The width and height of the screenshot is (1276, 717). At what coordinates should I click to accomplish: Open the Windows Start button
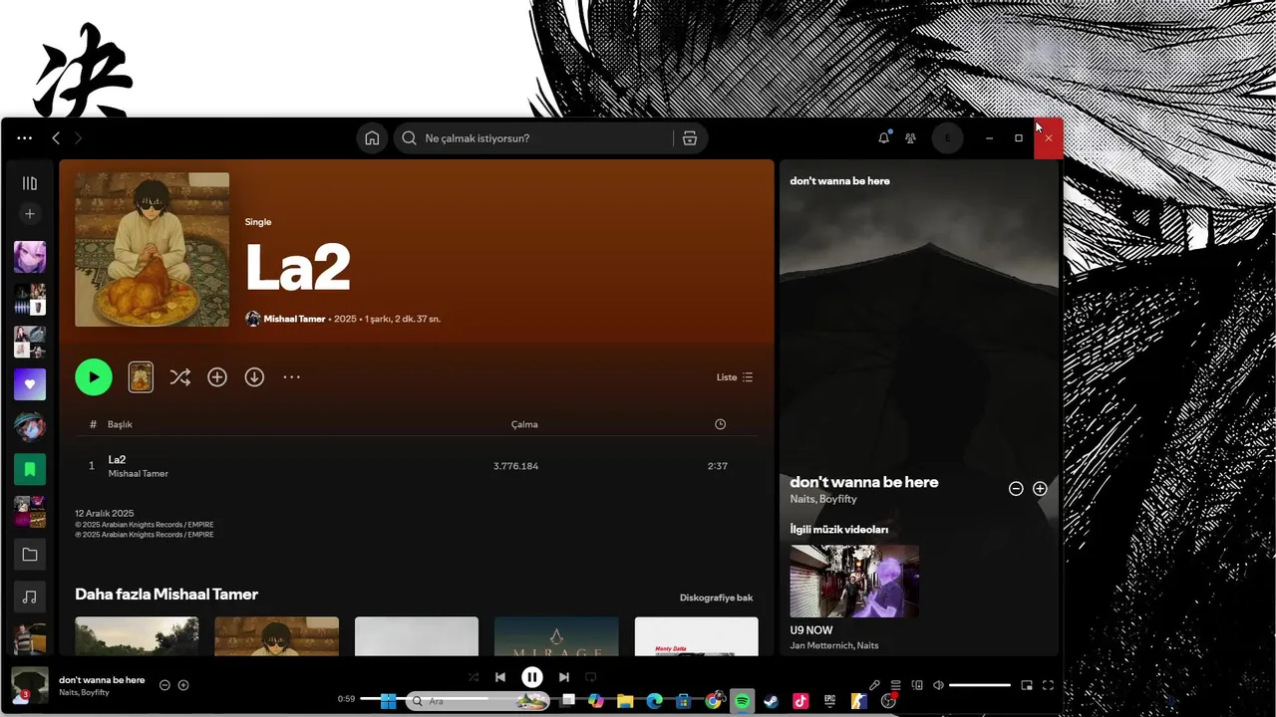coord(388,701)
